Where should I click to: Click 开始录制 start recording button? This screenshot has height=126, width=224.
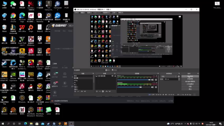(190, 79)
